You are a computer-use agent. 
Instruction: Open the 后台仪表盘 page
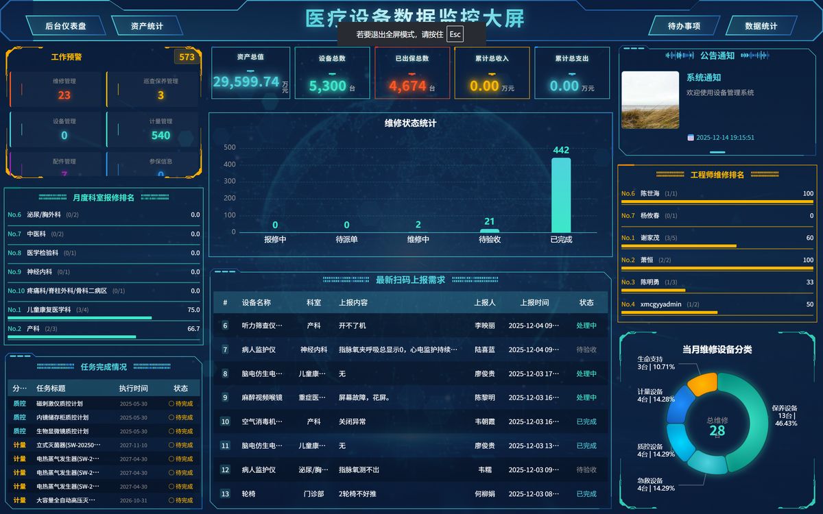pyautogui.click(x=66, y=26)
